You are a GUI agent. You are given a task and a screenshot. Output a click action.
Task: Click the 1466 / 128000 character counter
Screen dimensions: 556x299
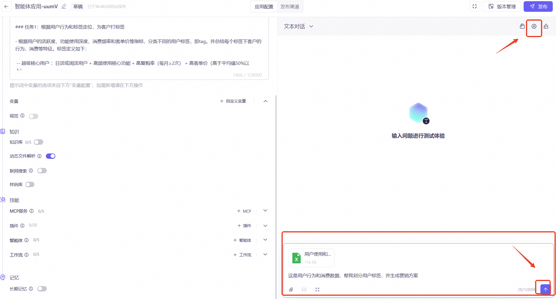click(247, 75)
